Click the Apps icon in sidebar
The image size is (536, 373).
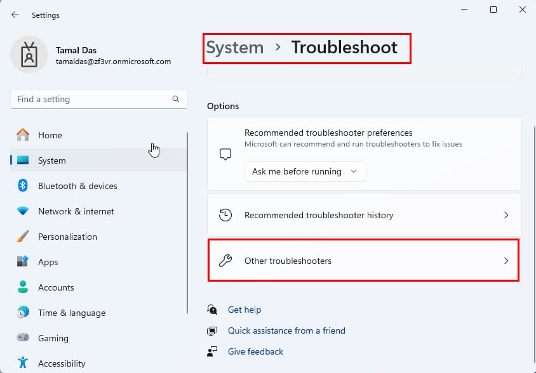[x=23, y=261]
